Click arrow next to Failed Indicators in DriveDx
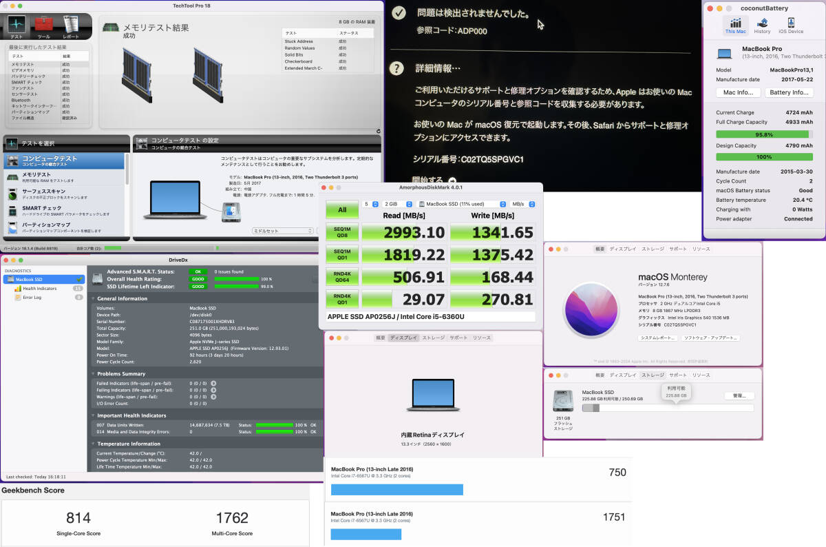 (x=213, y=383)
